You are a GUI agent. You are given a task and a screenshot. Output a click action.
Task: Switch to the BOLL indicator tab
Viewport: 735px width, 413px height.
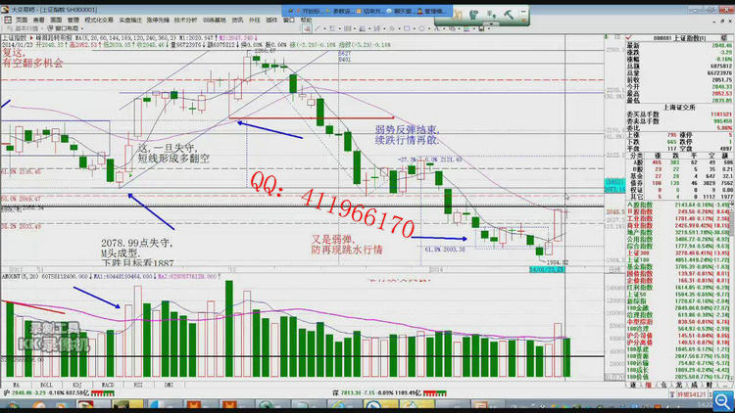(x=46, y=385)
